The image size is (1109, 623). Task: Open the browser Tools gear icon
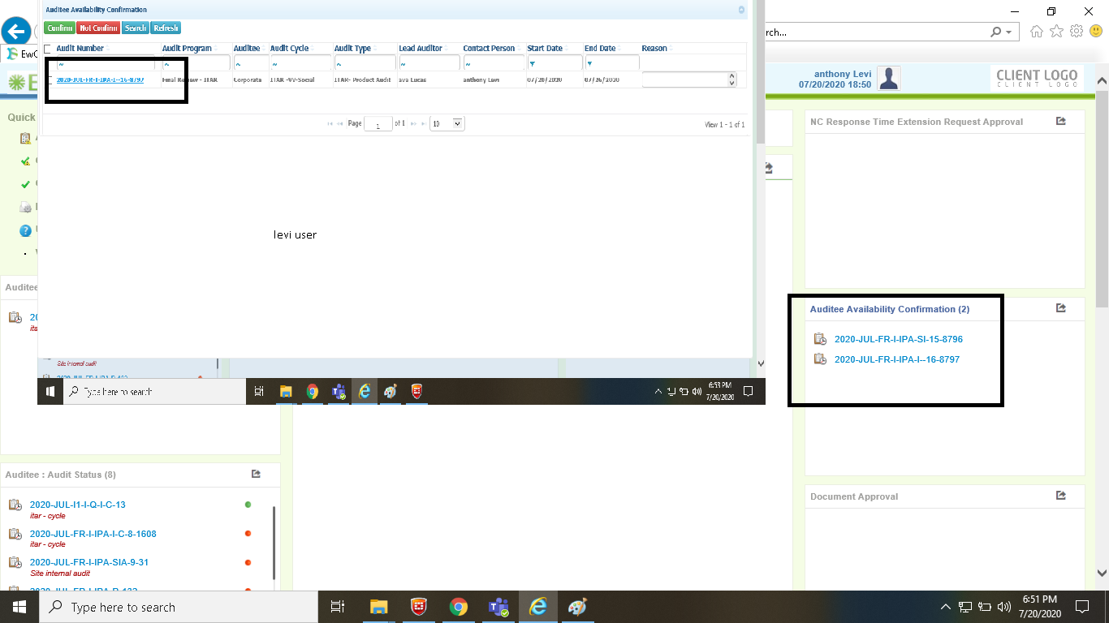pos(1077,32)
